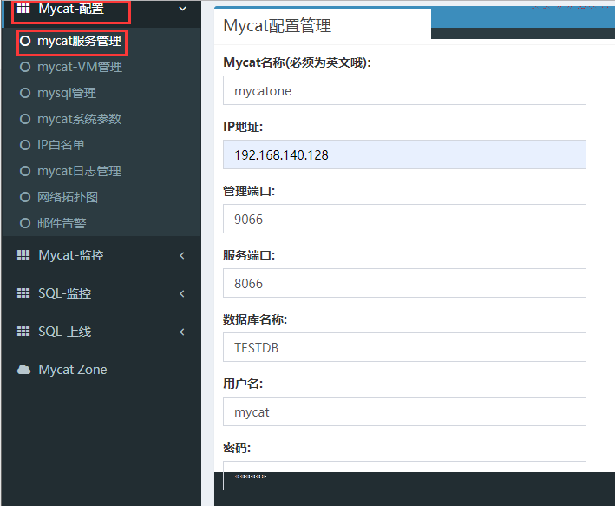Expand the Mycat-监控 menu arrow
This screenshot has width=615, height=506.
click(x=182, y=255)
